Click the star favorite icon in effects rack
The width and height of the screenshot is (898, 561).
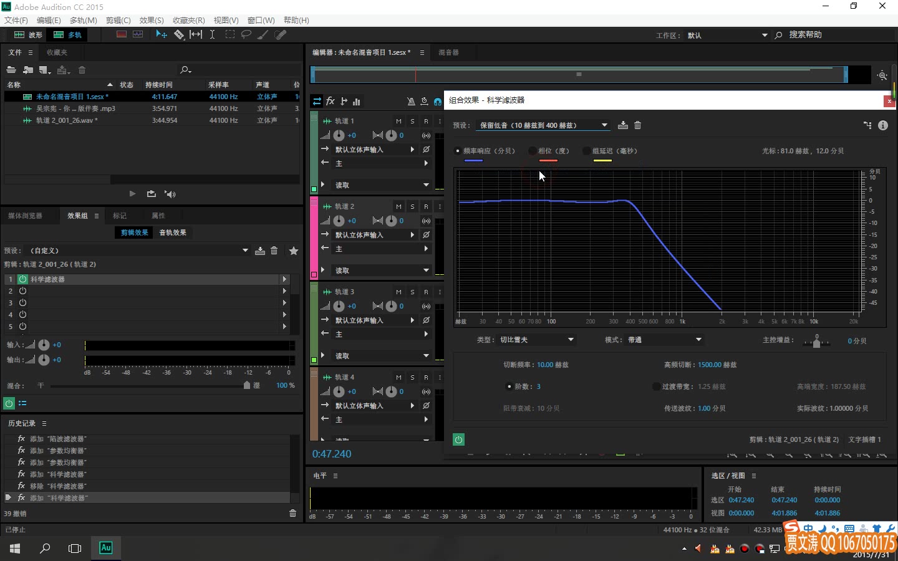(294, 251)
